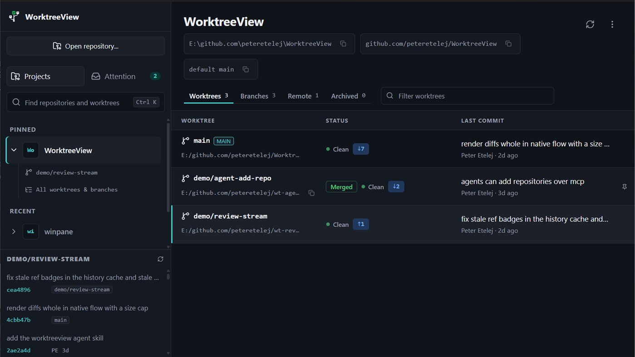Select the Attention sidebar tab
This screenshot has width=635, height=357.
125,76
